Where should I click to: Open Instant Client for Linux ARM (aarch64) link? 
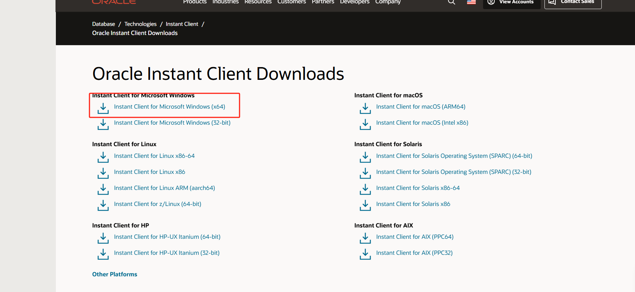pyautogui.click(x=165, y=188)
